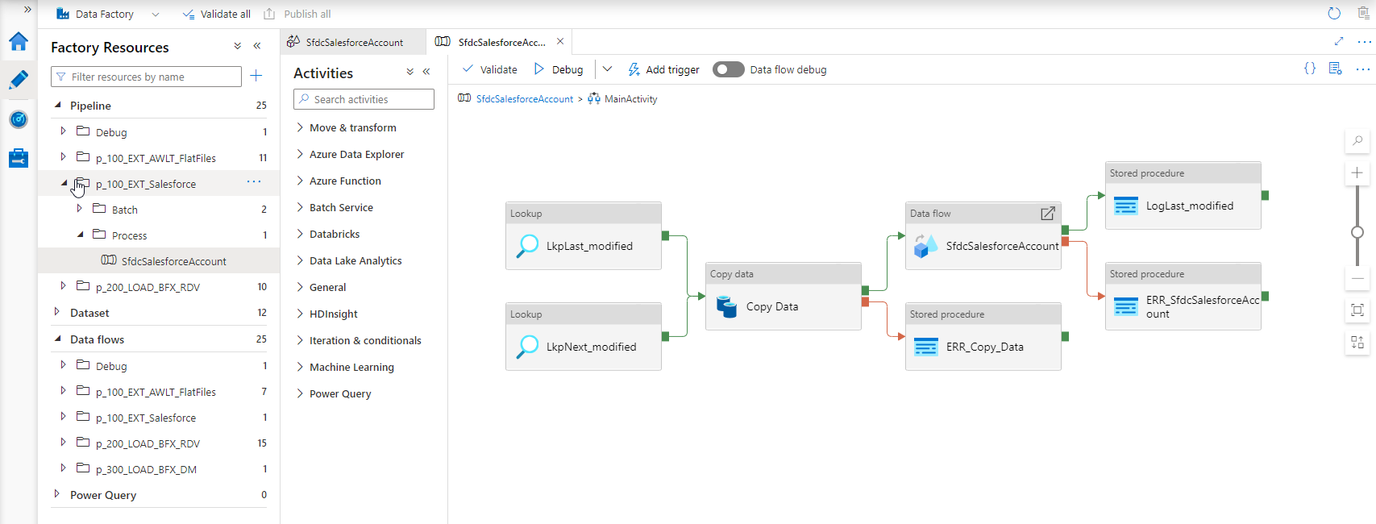Open canvas more options ellipsis
This screenshot has height=524, width=1376.
[1363, 69]
